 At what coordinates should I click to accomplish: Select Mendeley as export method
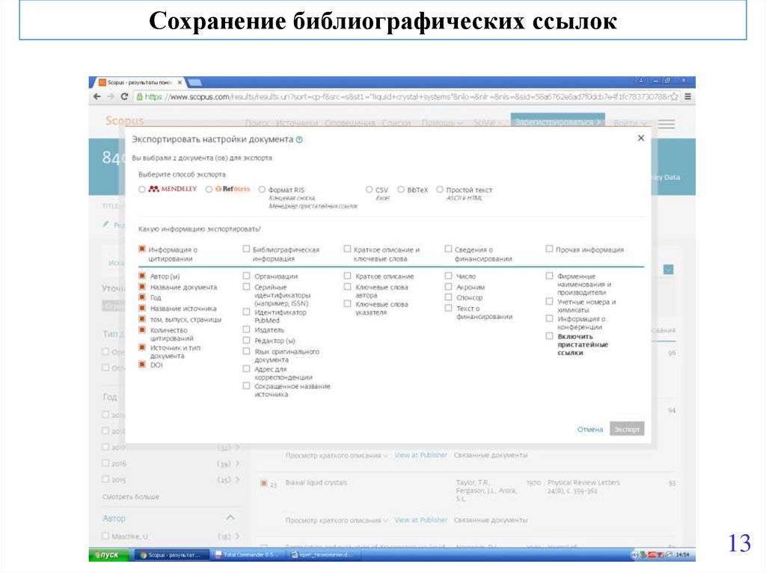pyautogui.click(x=142, y=190)
